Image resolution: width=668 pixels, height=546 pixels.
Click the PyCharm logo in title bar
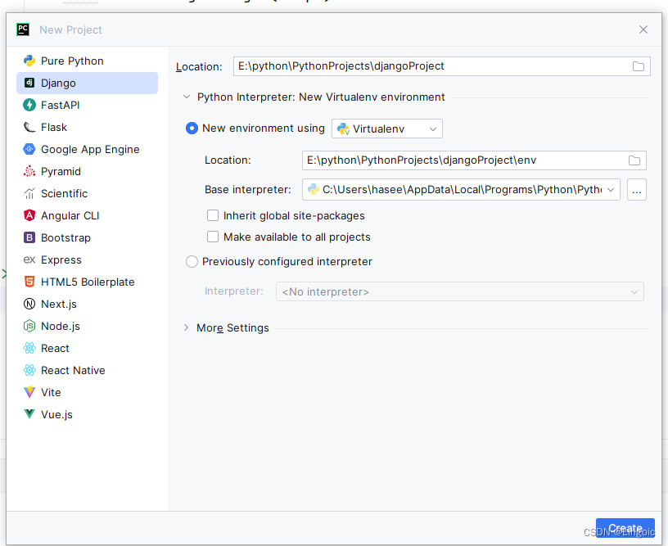click(23, 29)
